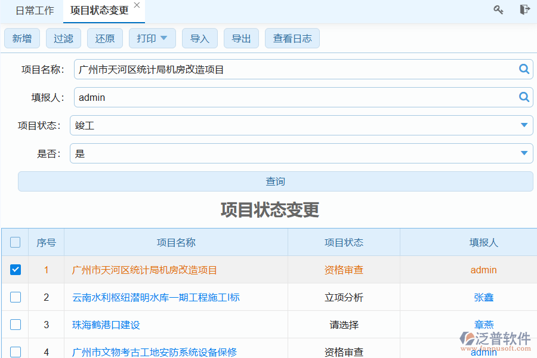The image size is (537, 358).
Task: Select the row 3 checkbox
Action: 16,325
